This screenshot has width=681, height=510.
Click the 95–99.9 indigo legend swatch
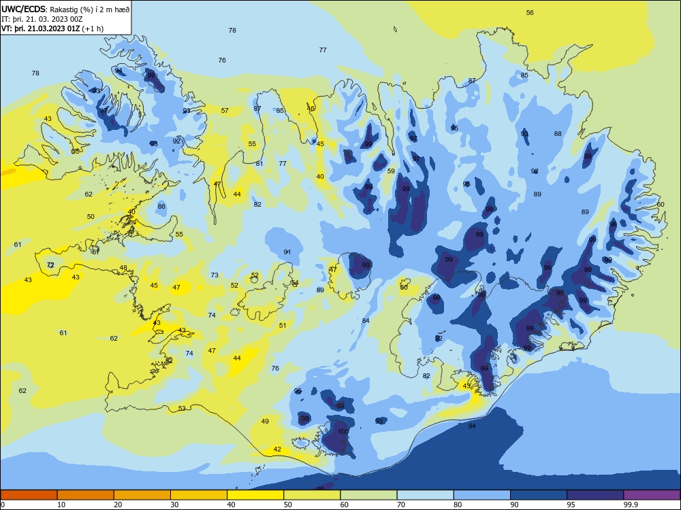click(x=595, y=495)
